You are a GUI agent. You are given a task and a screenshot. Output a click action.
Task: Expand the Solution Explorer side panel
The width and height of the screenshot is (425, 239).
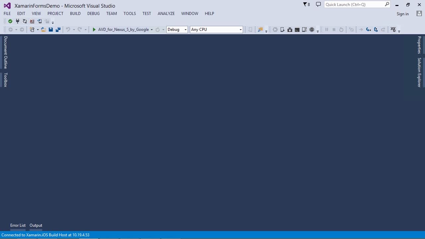[x=419, y=72]
